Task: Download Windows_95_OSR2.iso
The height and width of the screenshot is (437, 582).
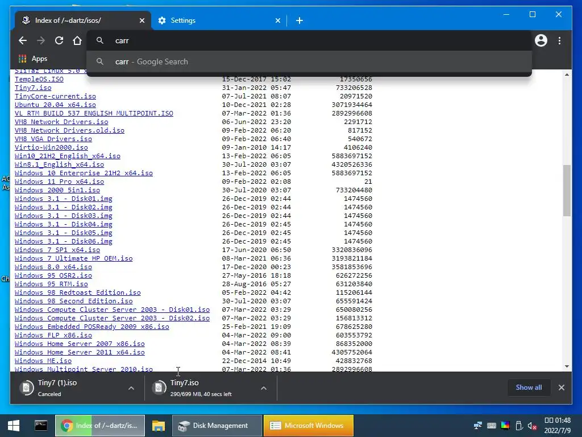Action: [x=53, y=276]
